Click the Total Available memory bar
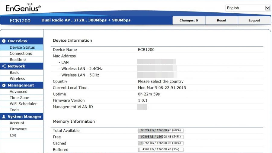Screen dimensions: 272x153 [161, 131]
